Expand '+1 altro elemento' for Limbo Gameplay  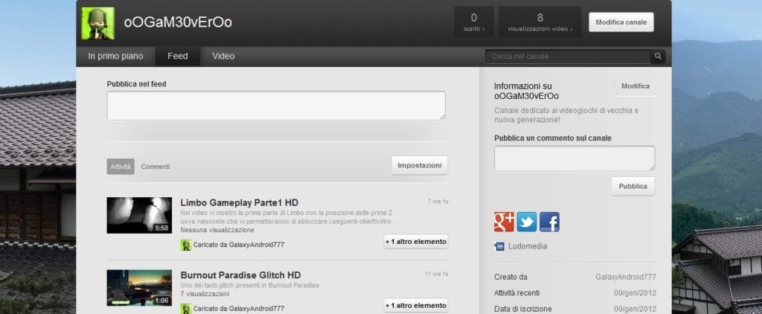click(x=416, y=242)
